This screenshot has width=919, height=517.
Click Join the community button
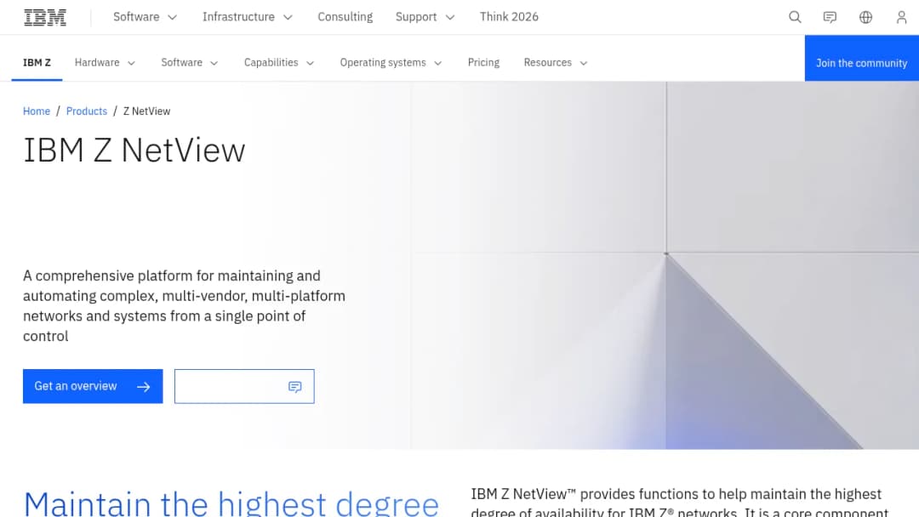coord(861,58)
